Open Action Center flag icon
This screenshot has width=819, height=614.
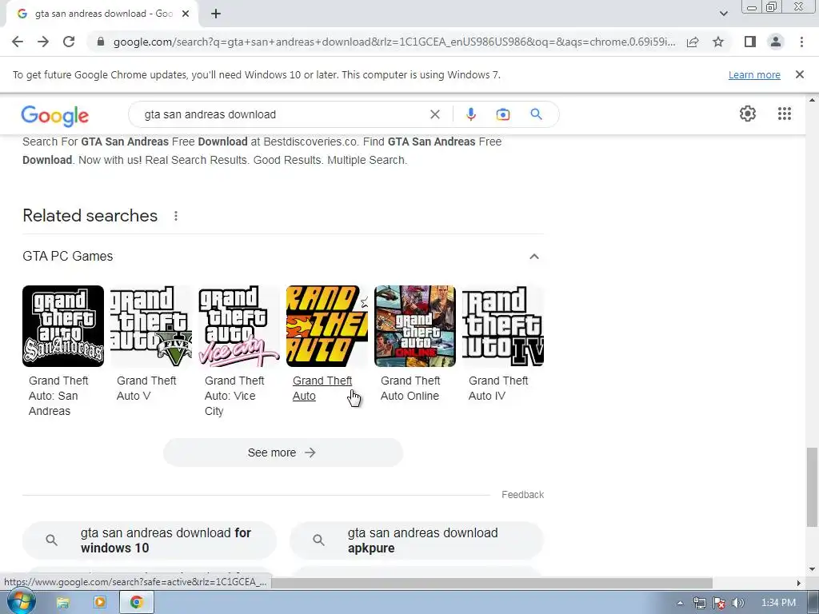pos(719,603)
